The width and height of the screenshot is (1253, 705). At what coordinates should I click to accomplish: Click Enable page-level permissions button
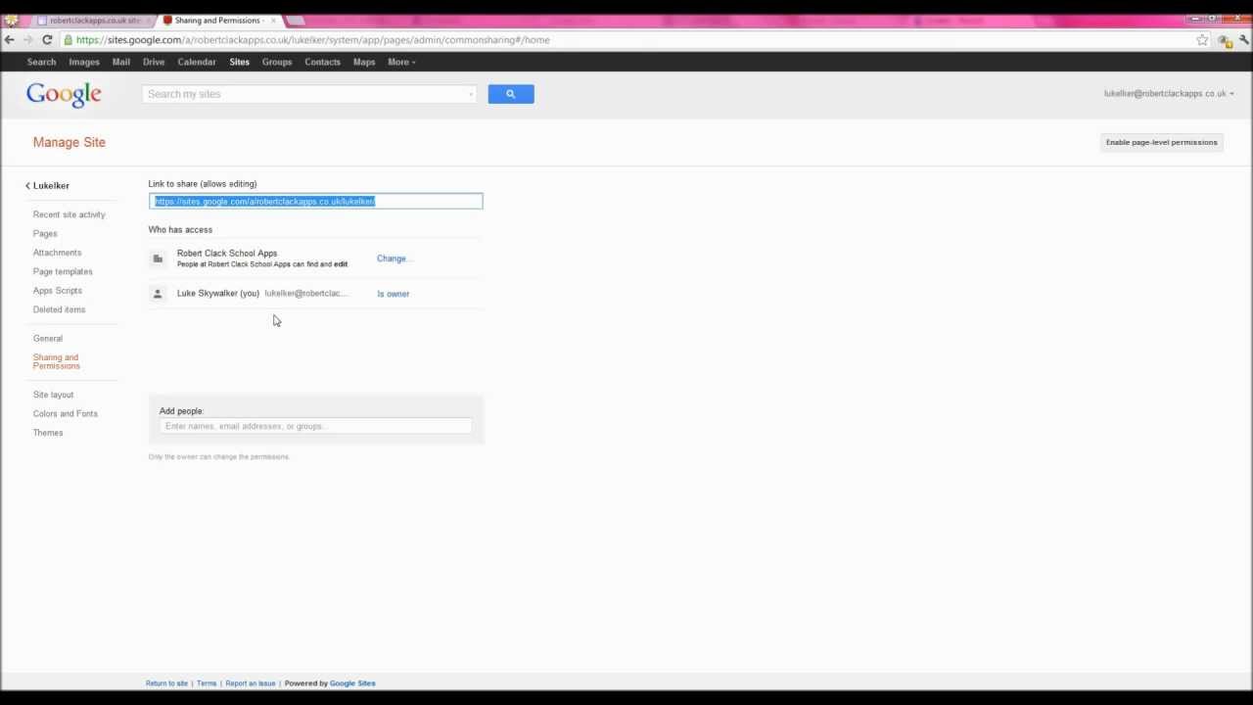pos(1161,142)
